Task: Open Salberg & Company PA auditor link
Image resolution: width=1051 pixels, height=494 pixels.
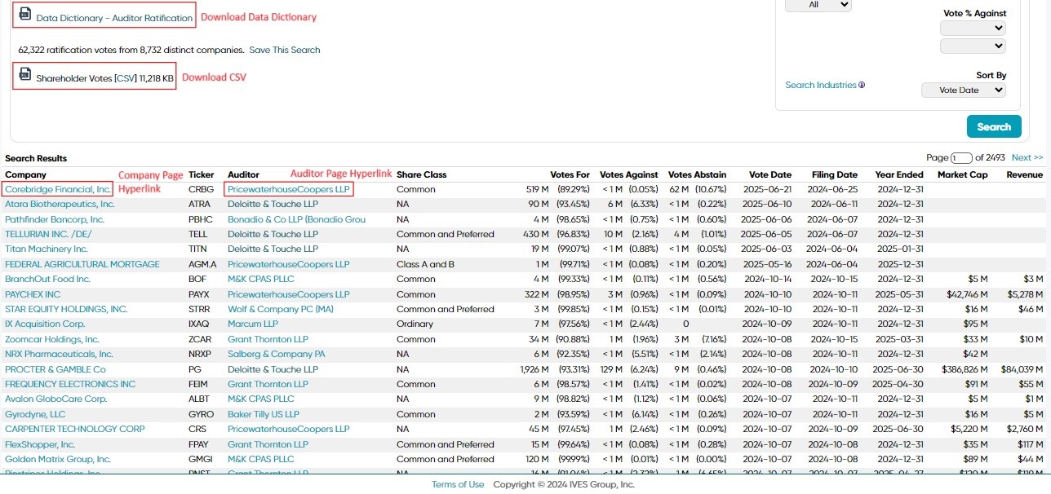Action: [x=277, y=354]
